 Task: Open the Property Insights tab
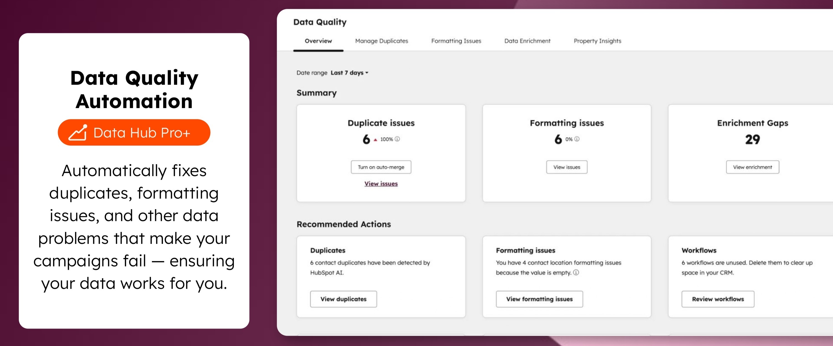(x=597, y=41)
